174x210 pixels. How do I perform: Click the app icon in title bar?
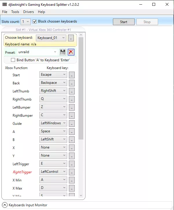[5, 4]
